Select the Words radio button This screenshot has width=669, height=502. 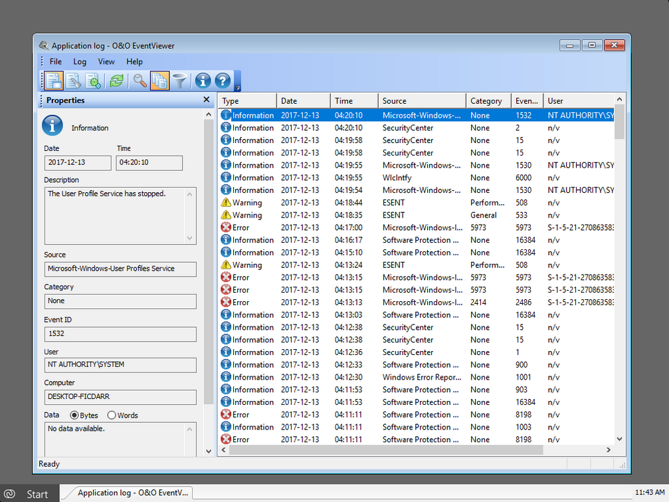click(112, 416)
